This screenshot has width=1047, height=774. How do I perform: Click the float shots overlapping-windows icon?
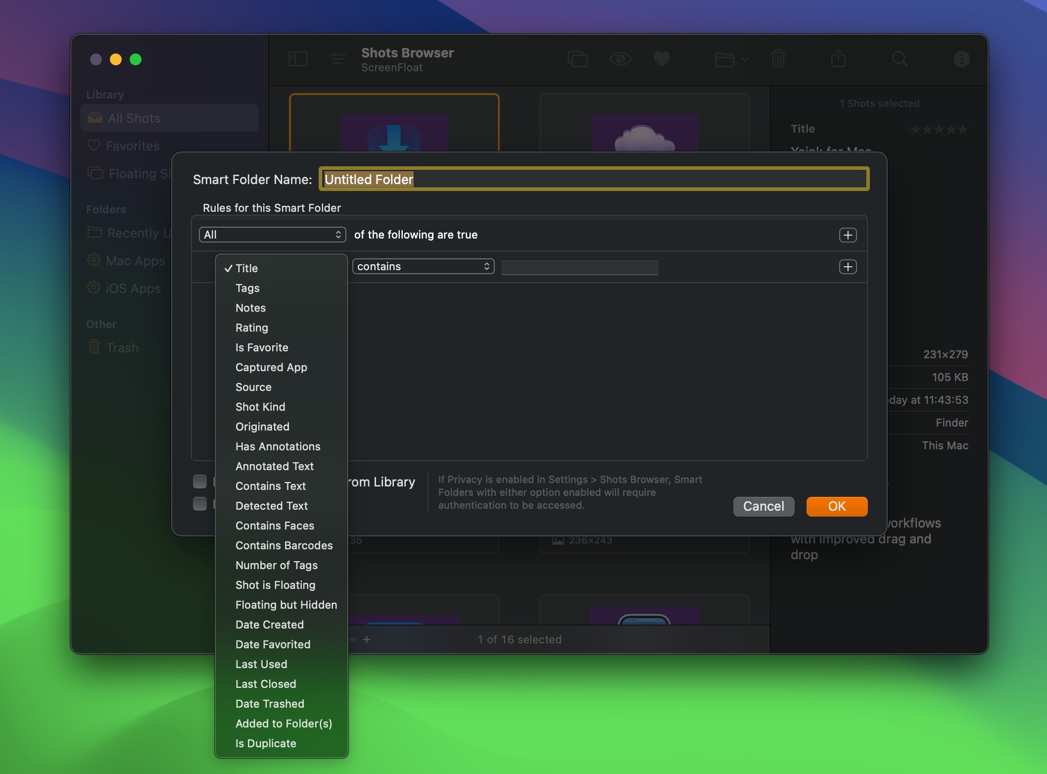click(x=577, y=59)
